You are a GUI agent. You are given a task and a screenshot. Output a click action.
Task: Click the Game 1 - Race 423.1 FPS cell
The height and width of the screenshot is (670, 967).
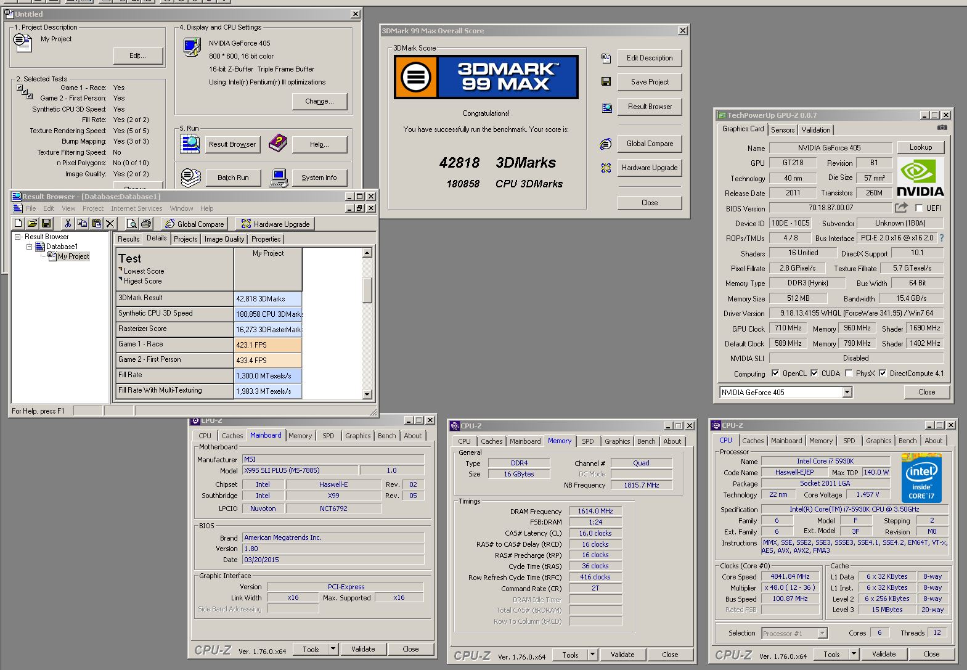(x=267, y=345)
